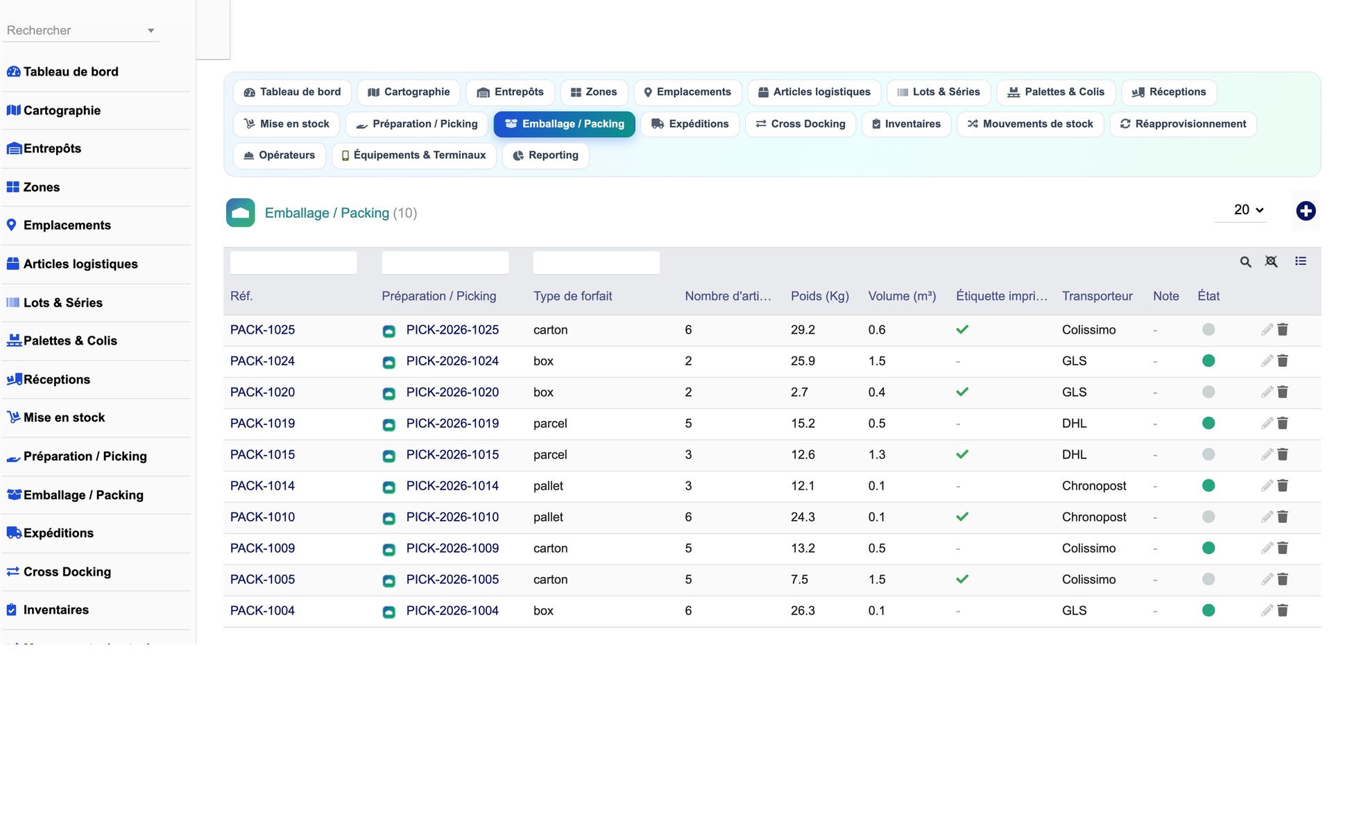Viewport: 1350px width, 835px height.
Task: Click the pencil edit icon for PACK-1025
Action: 1267,329
